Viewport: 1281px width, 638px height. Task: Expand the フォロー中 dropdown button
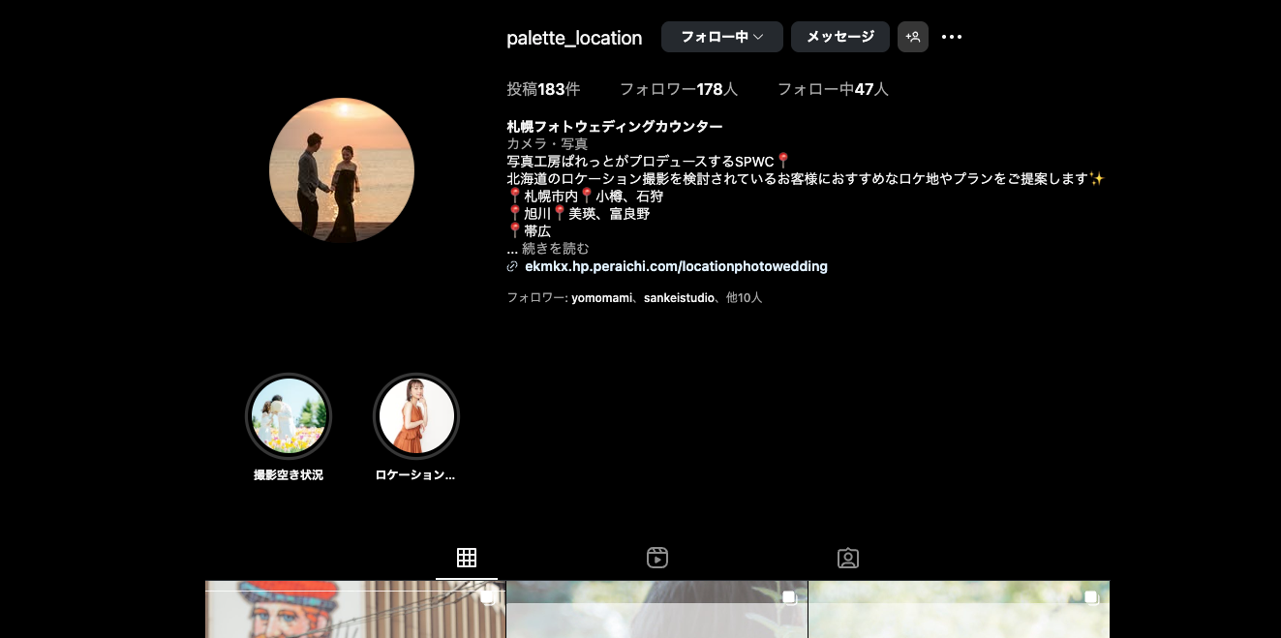[721, 37]
